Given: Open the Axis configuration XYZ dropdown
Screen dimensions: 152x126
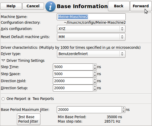Looking at the screenshot, I should coord(91,29).
